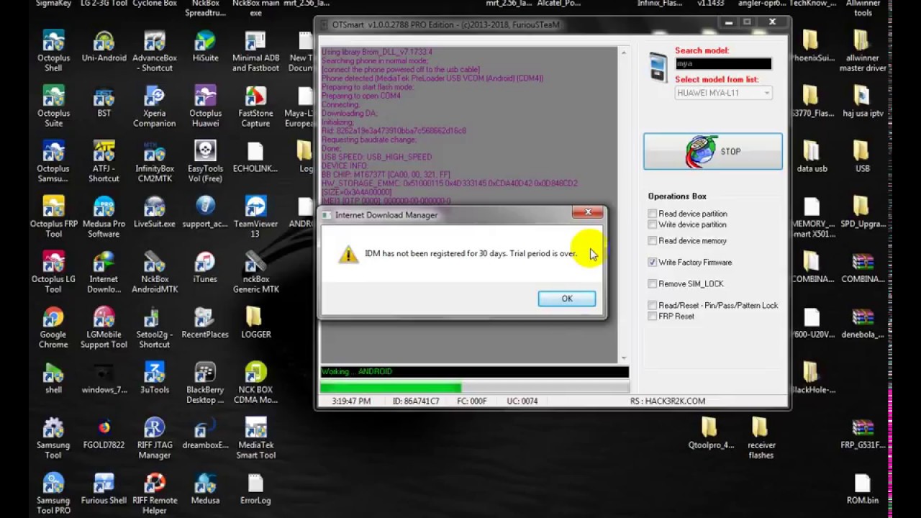Select the InfinityBox CM2MTK icon
The width and height of the screenshot is (921, 518).
(154, 161)
